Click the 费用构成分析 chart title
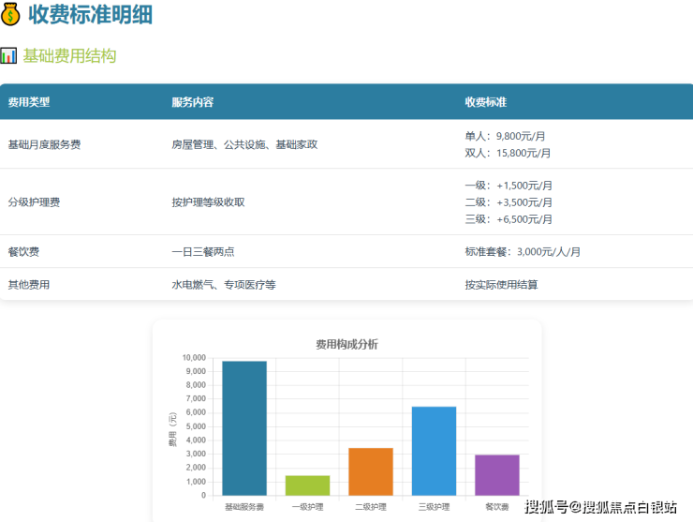The image size is (693, 522). (x=346, y=344)
